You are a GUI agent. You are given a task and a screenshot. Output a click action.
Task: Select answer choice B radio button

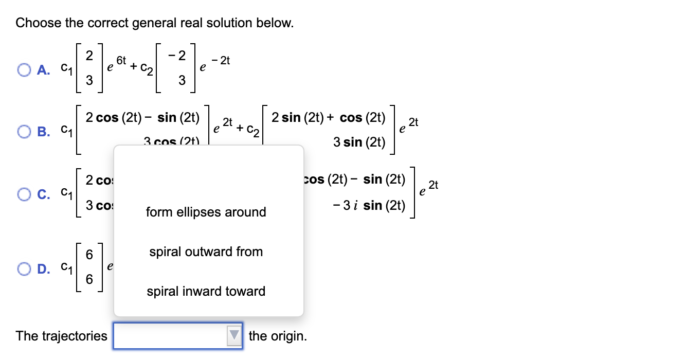click(24, 131)
